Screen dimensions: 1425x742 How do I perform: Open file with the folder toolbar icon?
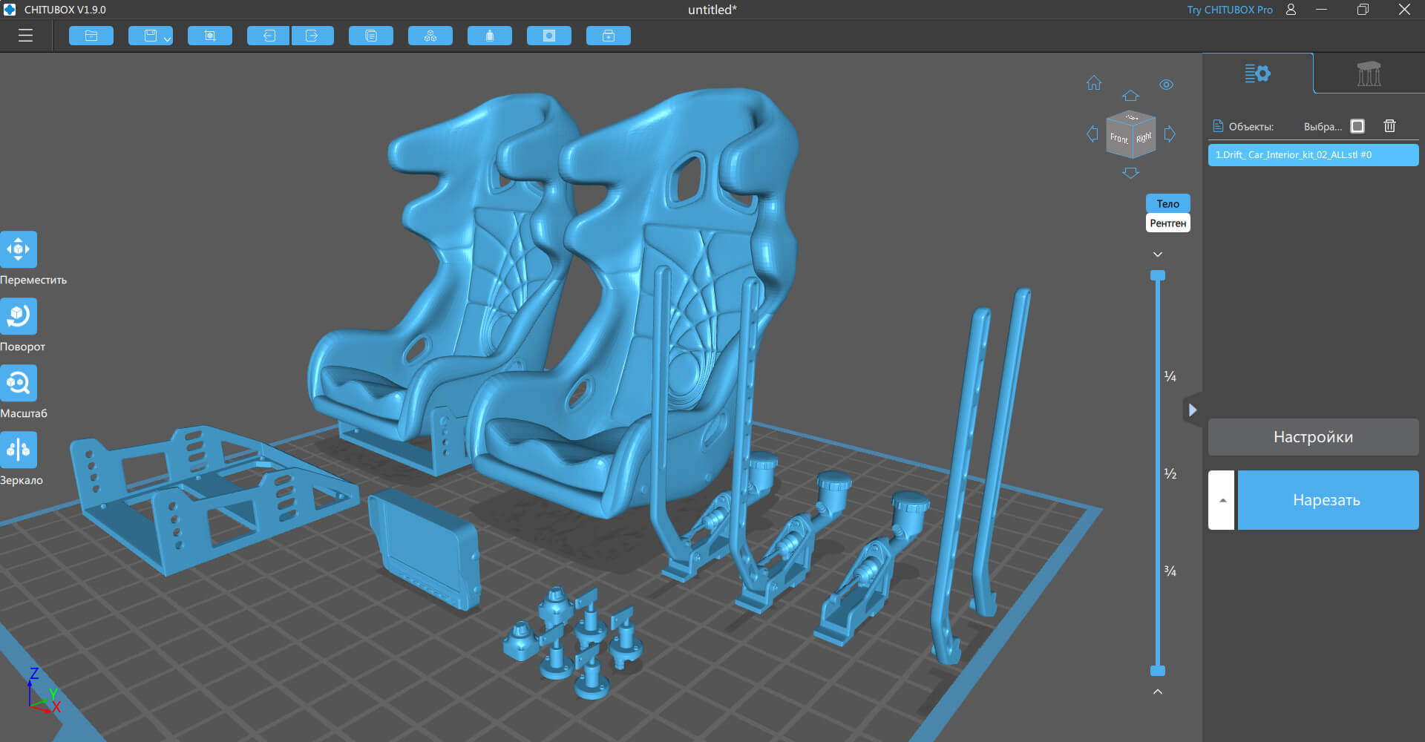coord(91,36)
